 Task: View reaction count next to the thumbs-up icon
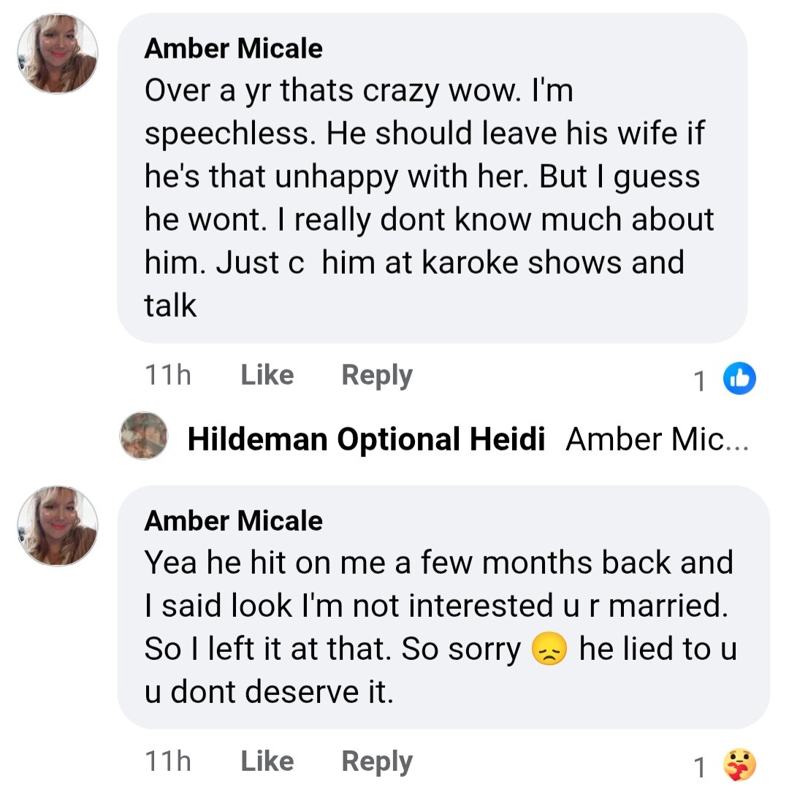(x=700, y=380)
